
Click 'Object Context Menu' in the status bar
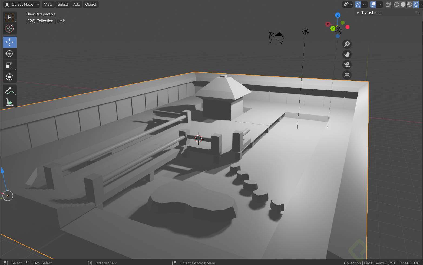[198, 263]
